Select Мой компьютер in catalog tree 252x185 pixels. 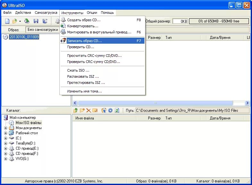pos(23,118)
